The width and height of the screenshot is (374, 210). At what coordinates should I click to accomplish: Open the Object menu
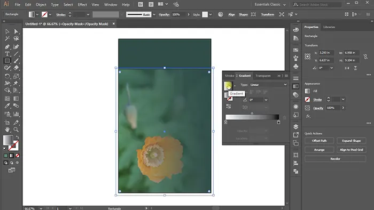41,4
